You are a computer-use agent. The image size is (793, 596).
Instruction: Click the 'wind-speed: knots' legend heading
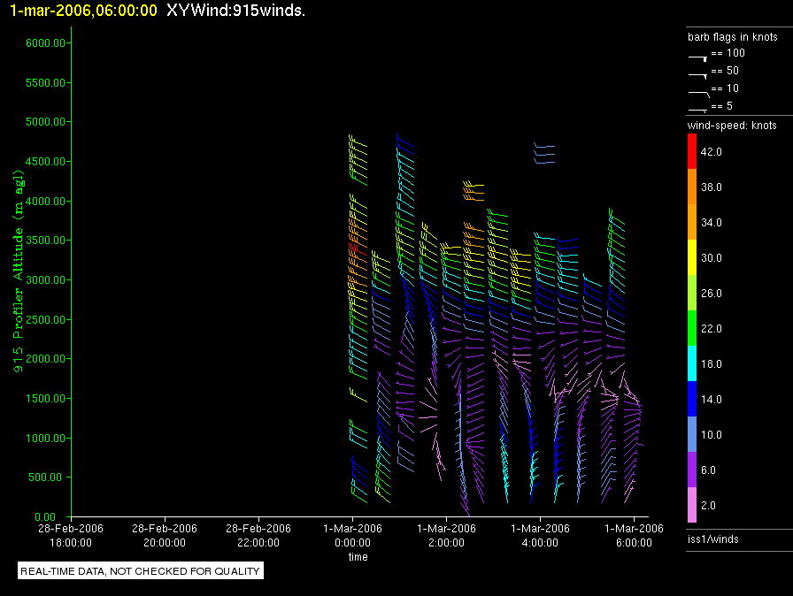point(732,126)
